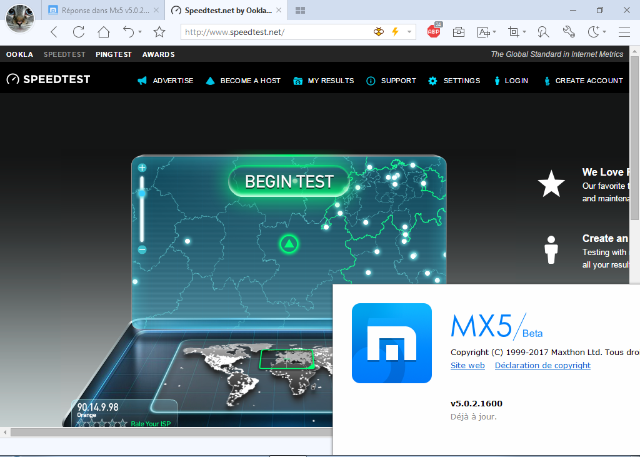This screenshot has height=457, width=640.
Task: Click the find magnifier icon in the toolbar
Action: (543, 32)
